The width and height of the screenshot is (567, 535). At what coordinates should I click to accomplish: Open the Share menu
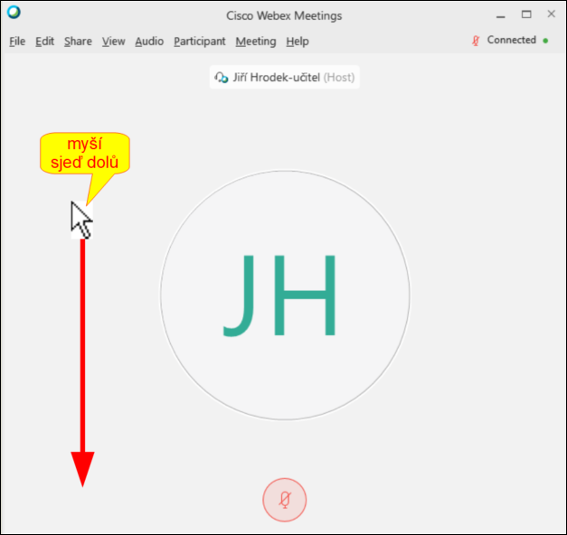[78, 42]
